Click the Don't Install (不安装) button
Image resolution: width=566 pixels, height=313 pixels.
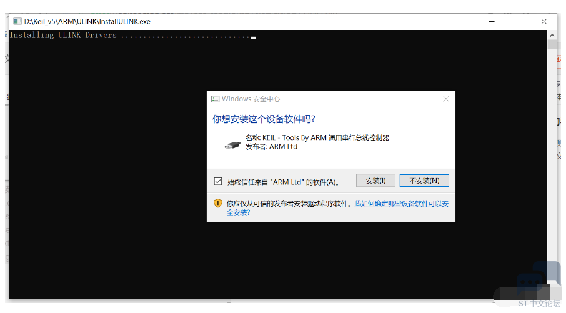click(424, 181)
